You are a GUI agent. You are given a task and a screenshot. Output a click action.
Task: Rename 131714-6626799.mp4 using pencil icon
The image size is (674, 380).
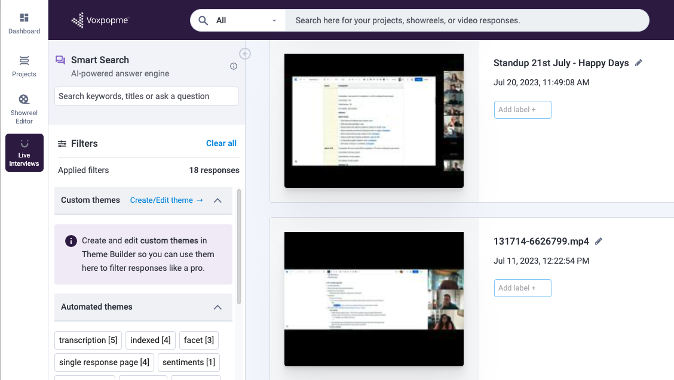(x=599, y=242)
